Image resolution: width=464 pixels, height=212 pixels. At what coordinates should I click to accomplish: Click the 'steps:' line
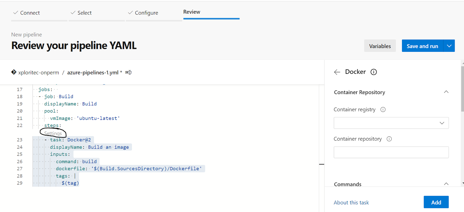pyautogui.click(x=52, y=125)
